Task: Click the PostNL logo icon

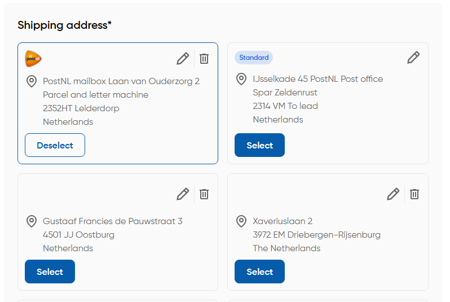Action: [x=33, y=58]
